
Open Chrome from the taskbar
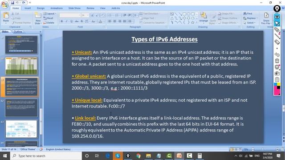click(x=138, y=156)
